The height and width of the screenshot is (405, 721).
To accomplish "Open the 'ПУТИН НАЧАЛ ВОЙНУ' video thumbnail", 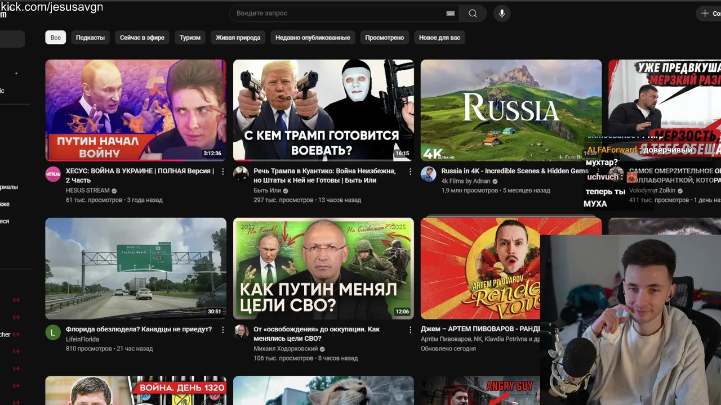I will 136,110.
